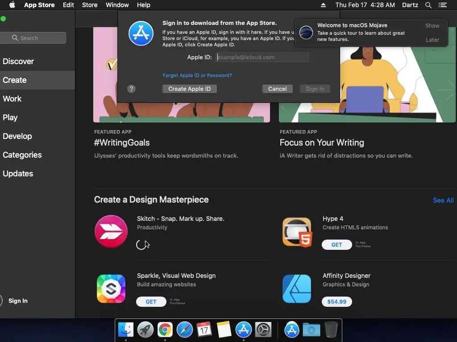The height and width of the screenshot is (342, 457).
Task: Open the App Store menu
Action: (39, 5)
